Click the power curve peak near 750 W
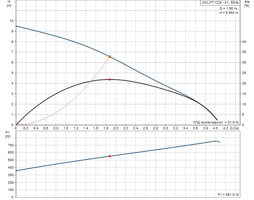Image resolution: width=254 pixels, height=200 pixels. click(x=215, y=141)
